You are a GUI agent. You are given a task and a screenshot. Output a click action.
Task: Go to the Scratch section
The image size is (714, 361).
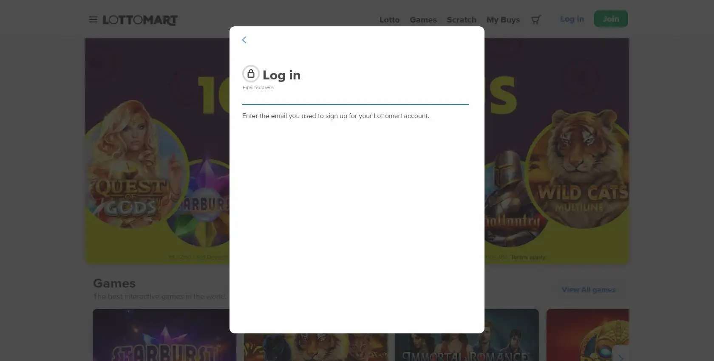click(x=461, y=20)
